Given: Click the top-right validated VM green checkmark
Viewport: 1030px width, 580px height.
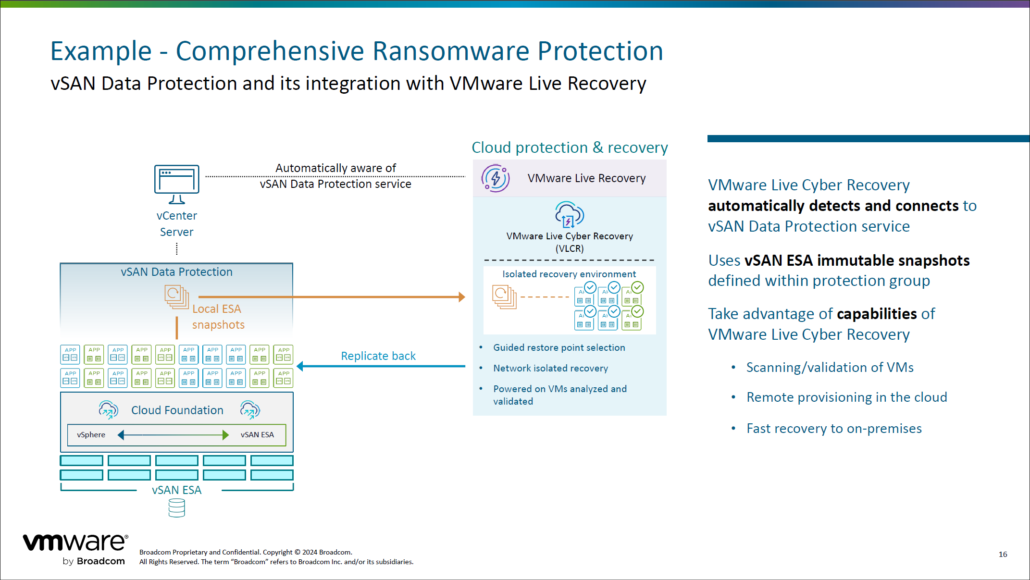Looking at the screenshot, I should 637,287.
